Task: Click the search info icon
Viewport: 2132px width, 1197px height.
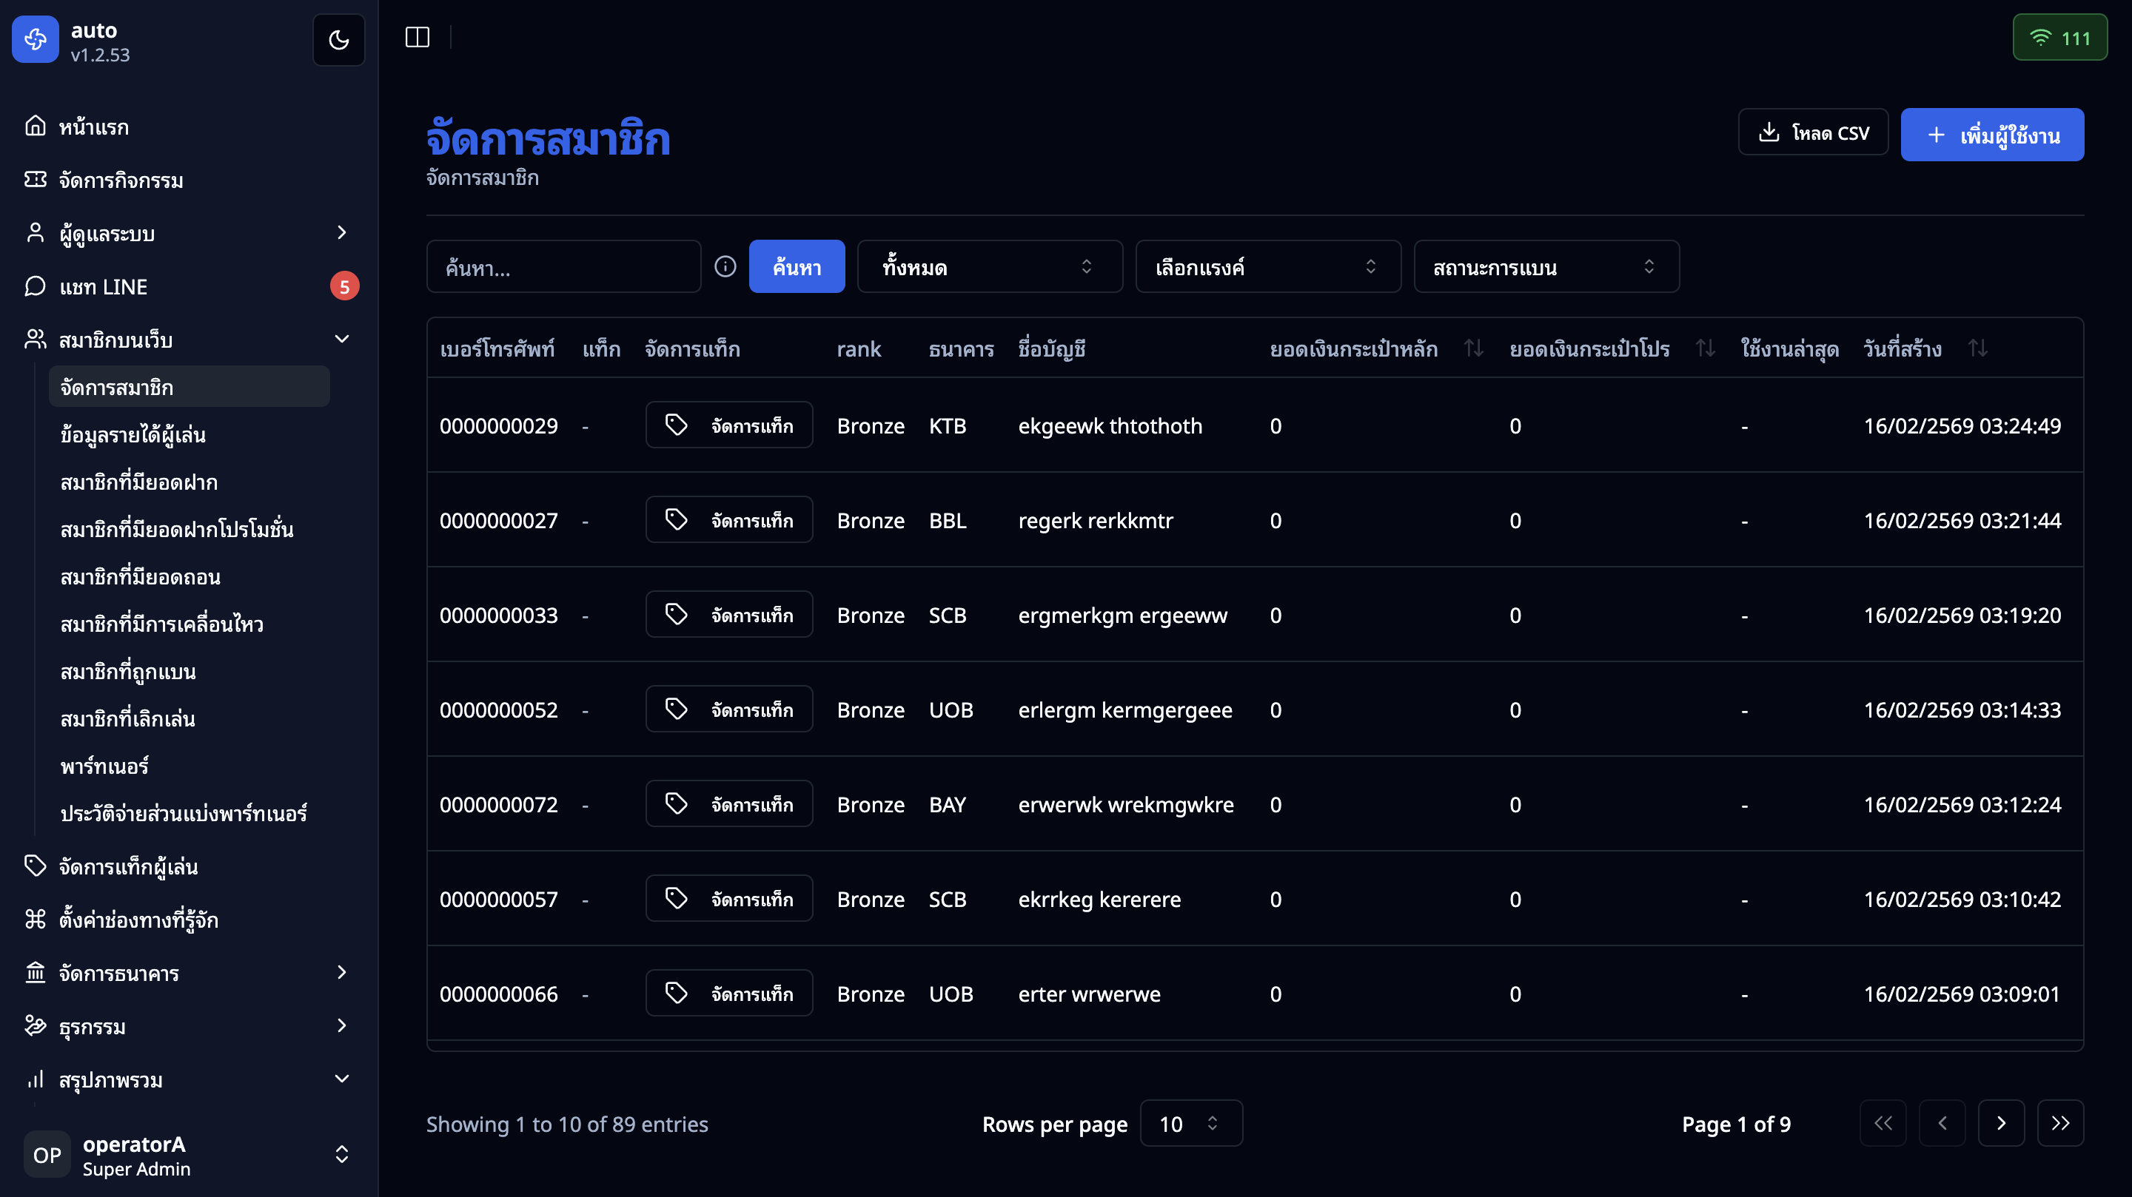Action: pyautogui.click(x=725, y=266)
